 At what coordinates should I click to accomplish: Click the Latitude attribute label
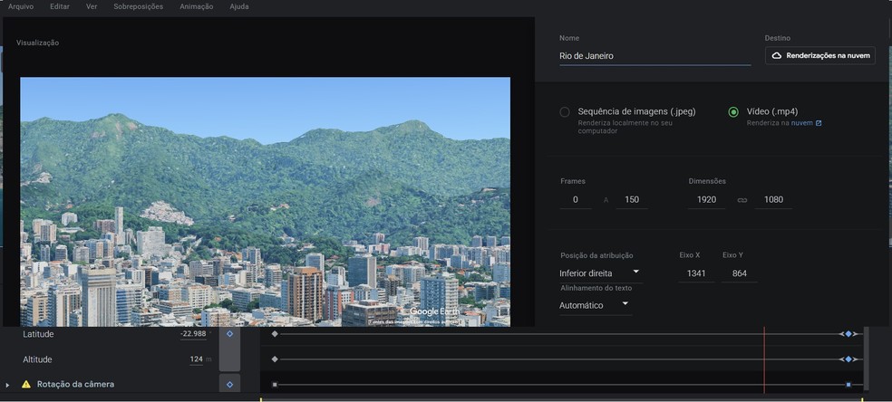[x=38, y=334]
